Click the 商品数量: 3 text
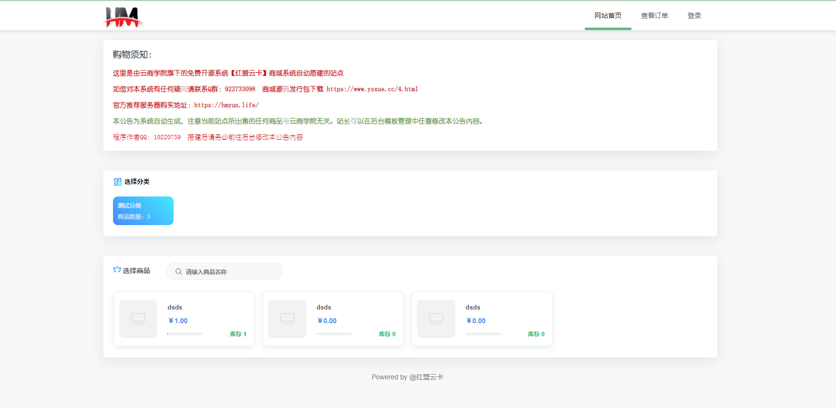 point(134,217)
